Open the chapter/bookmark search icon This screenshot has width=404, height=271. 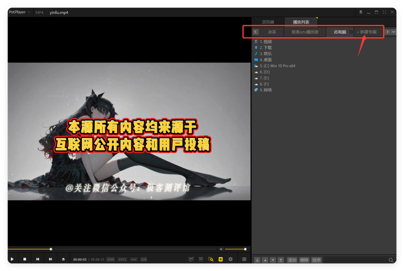click(x=211, y=259)
